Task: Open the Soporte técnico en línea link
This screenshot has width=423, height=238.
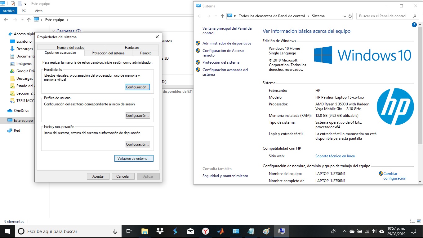Action: [335, 156]
